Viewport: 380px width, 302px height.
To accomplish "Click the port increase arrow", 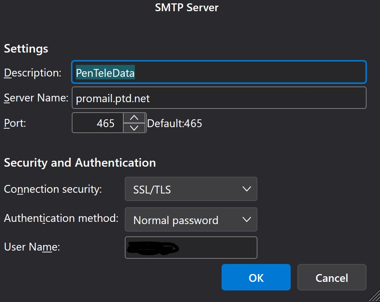I will (134, 118).
